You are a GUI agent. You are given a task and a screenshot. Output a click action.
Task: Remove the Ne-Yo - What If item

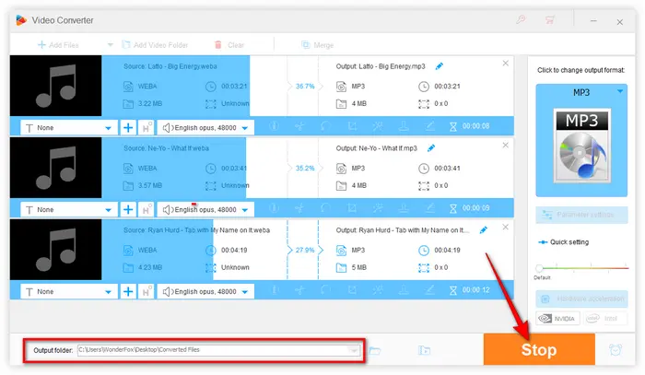[x=506, y=146]
